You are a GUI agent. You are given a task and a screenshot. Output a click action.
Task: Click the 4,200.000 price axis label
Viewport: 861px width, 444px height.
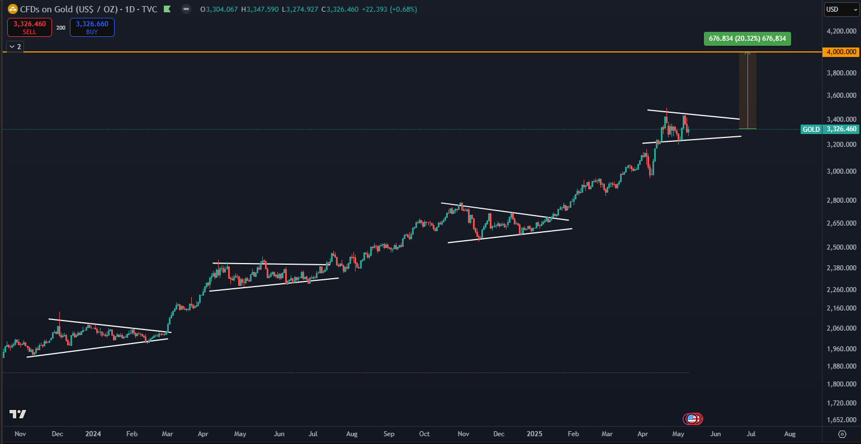[x=841, y=31]
